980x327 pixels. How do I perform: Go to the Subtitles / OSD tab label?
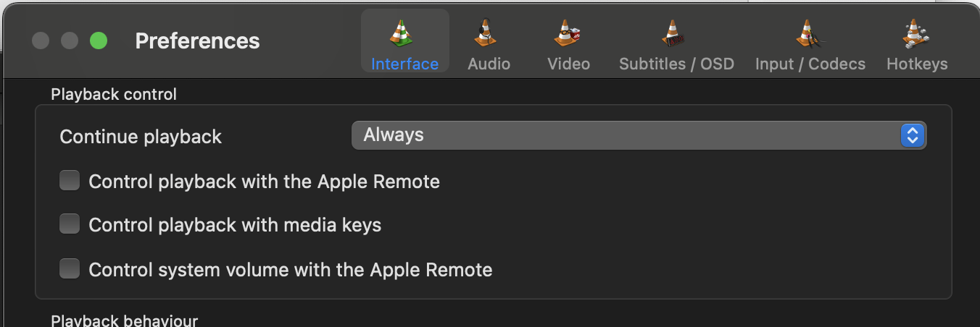(x=676, y=64)
